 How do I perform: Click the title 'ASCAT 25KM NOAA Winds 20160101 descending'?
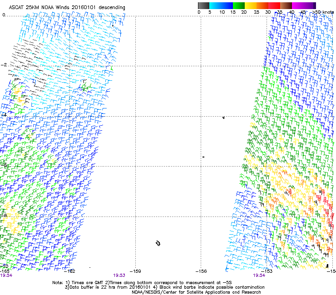click(x=67, y=7)
